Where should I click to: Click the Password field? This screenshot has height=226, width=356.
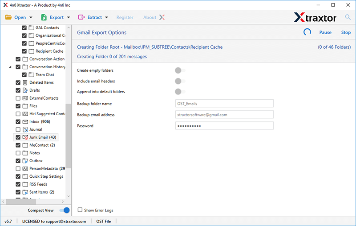tap(224, 126)
